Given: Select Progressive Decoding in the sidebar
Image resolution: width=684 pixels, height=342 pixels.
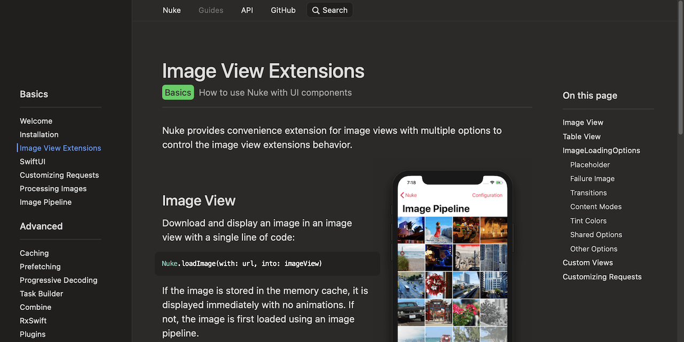Looking at the screenshot, I should tap(59, 280).
